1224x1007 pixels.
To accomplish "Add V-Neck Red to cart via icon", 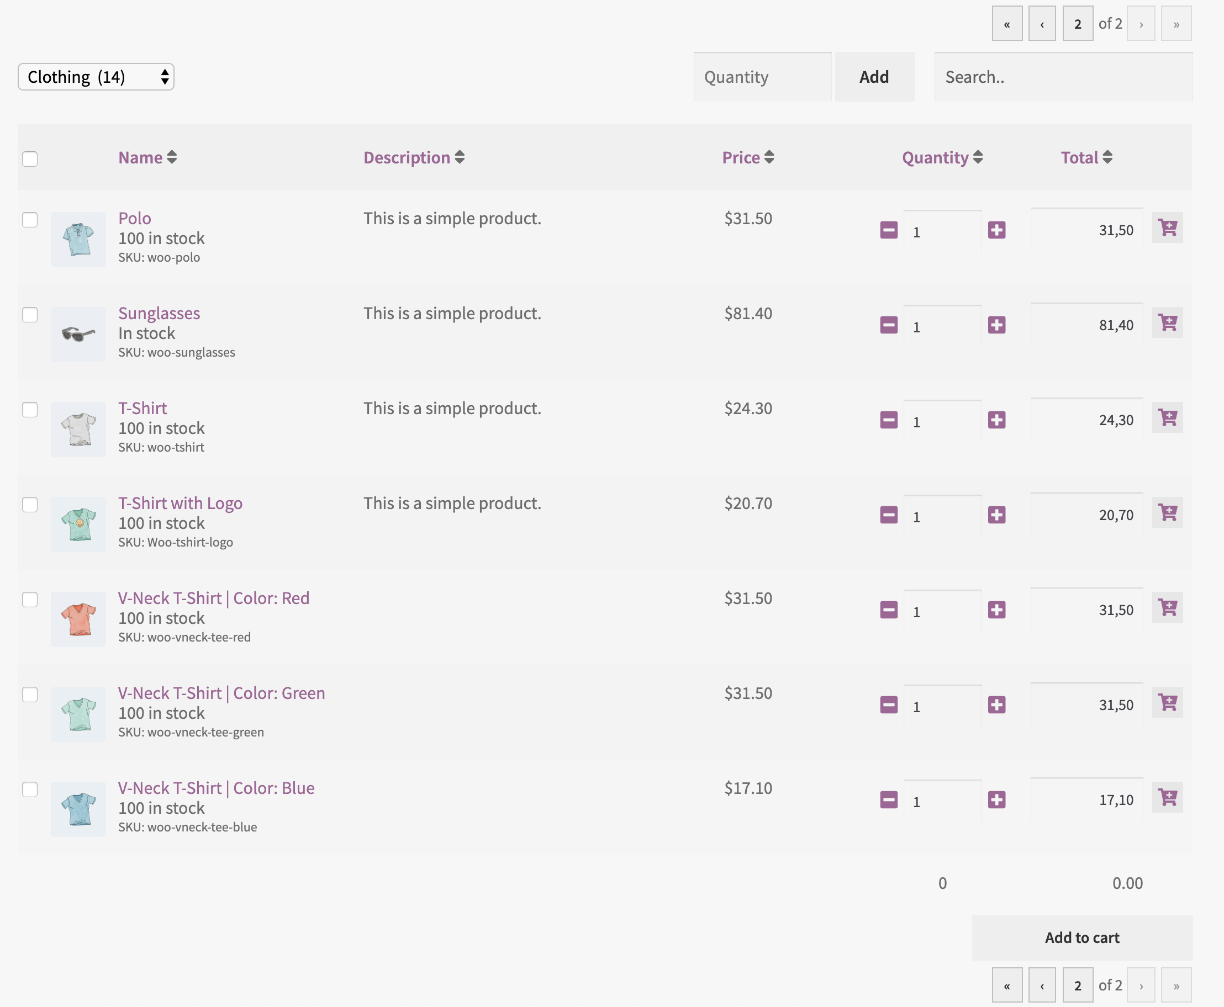I will click(x=1167, y=607).
